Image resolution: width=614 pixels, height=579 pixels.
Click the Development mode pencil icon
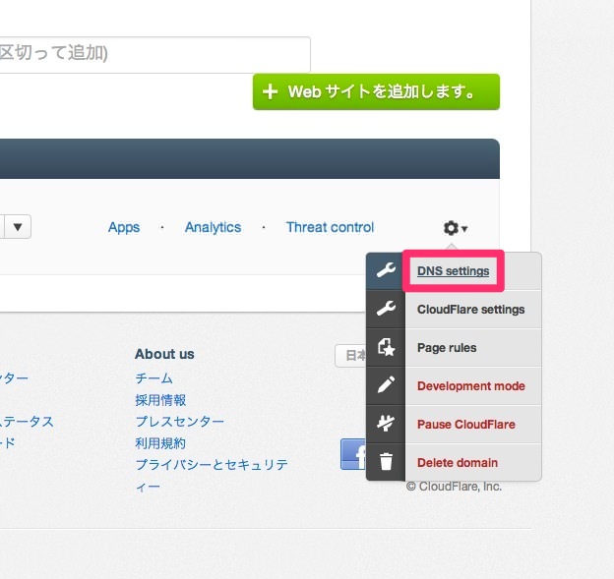coord(386,385)
